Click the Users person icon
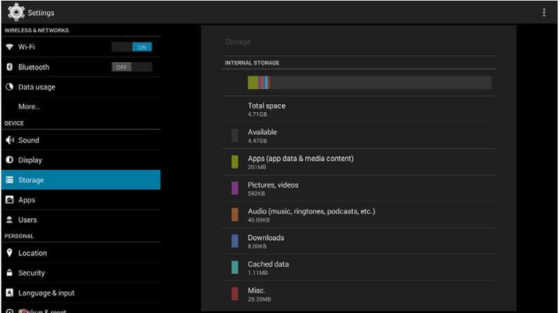The width and height of the screenshot is (560, 313). (10, 220)
